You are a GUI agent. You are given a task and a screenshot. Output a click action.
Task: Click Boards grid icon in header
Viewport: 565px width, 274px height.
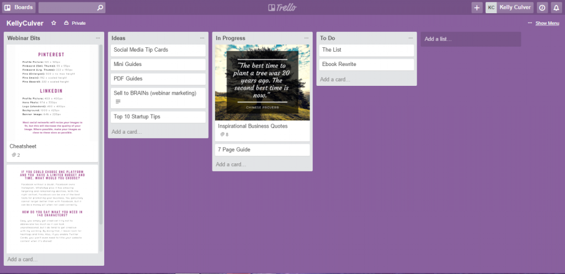coord(8,8)
